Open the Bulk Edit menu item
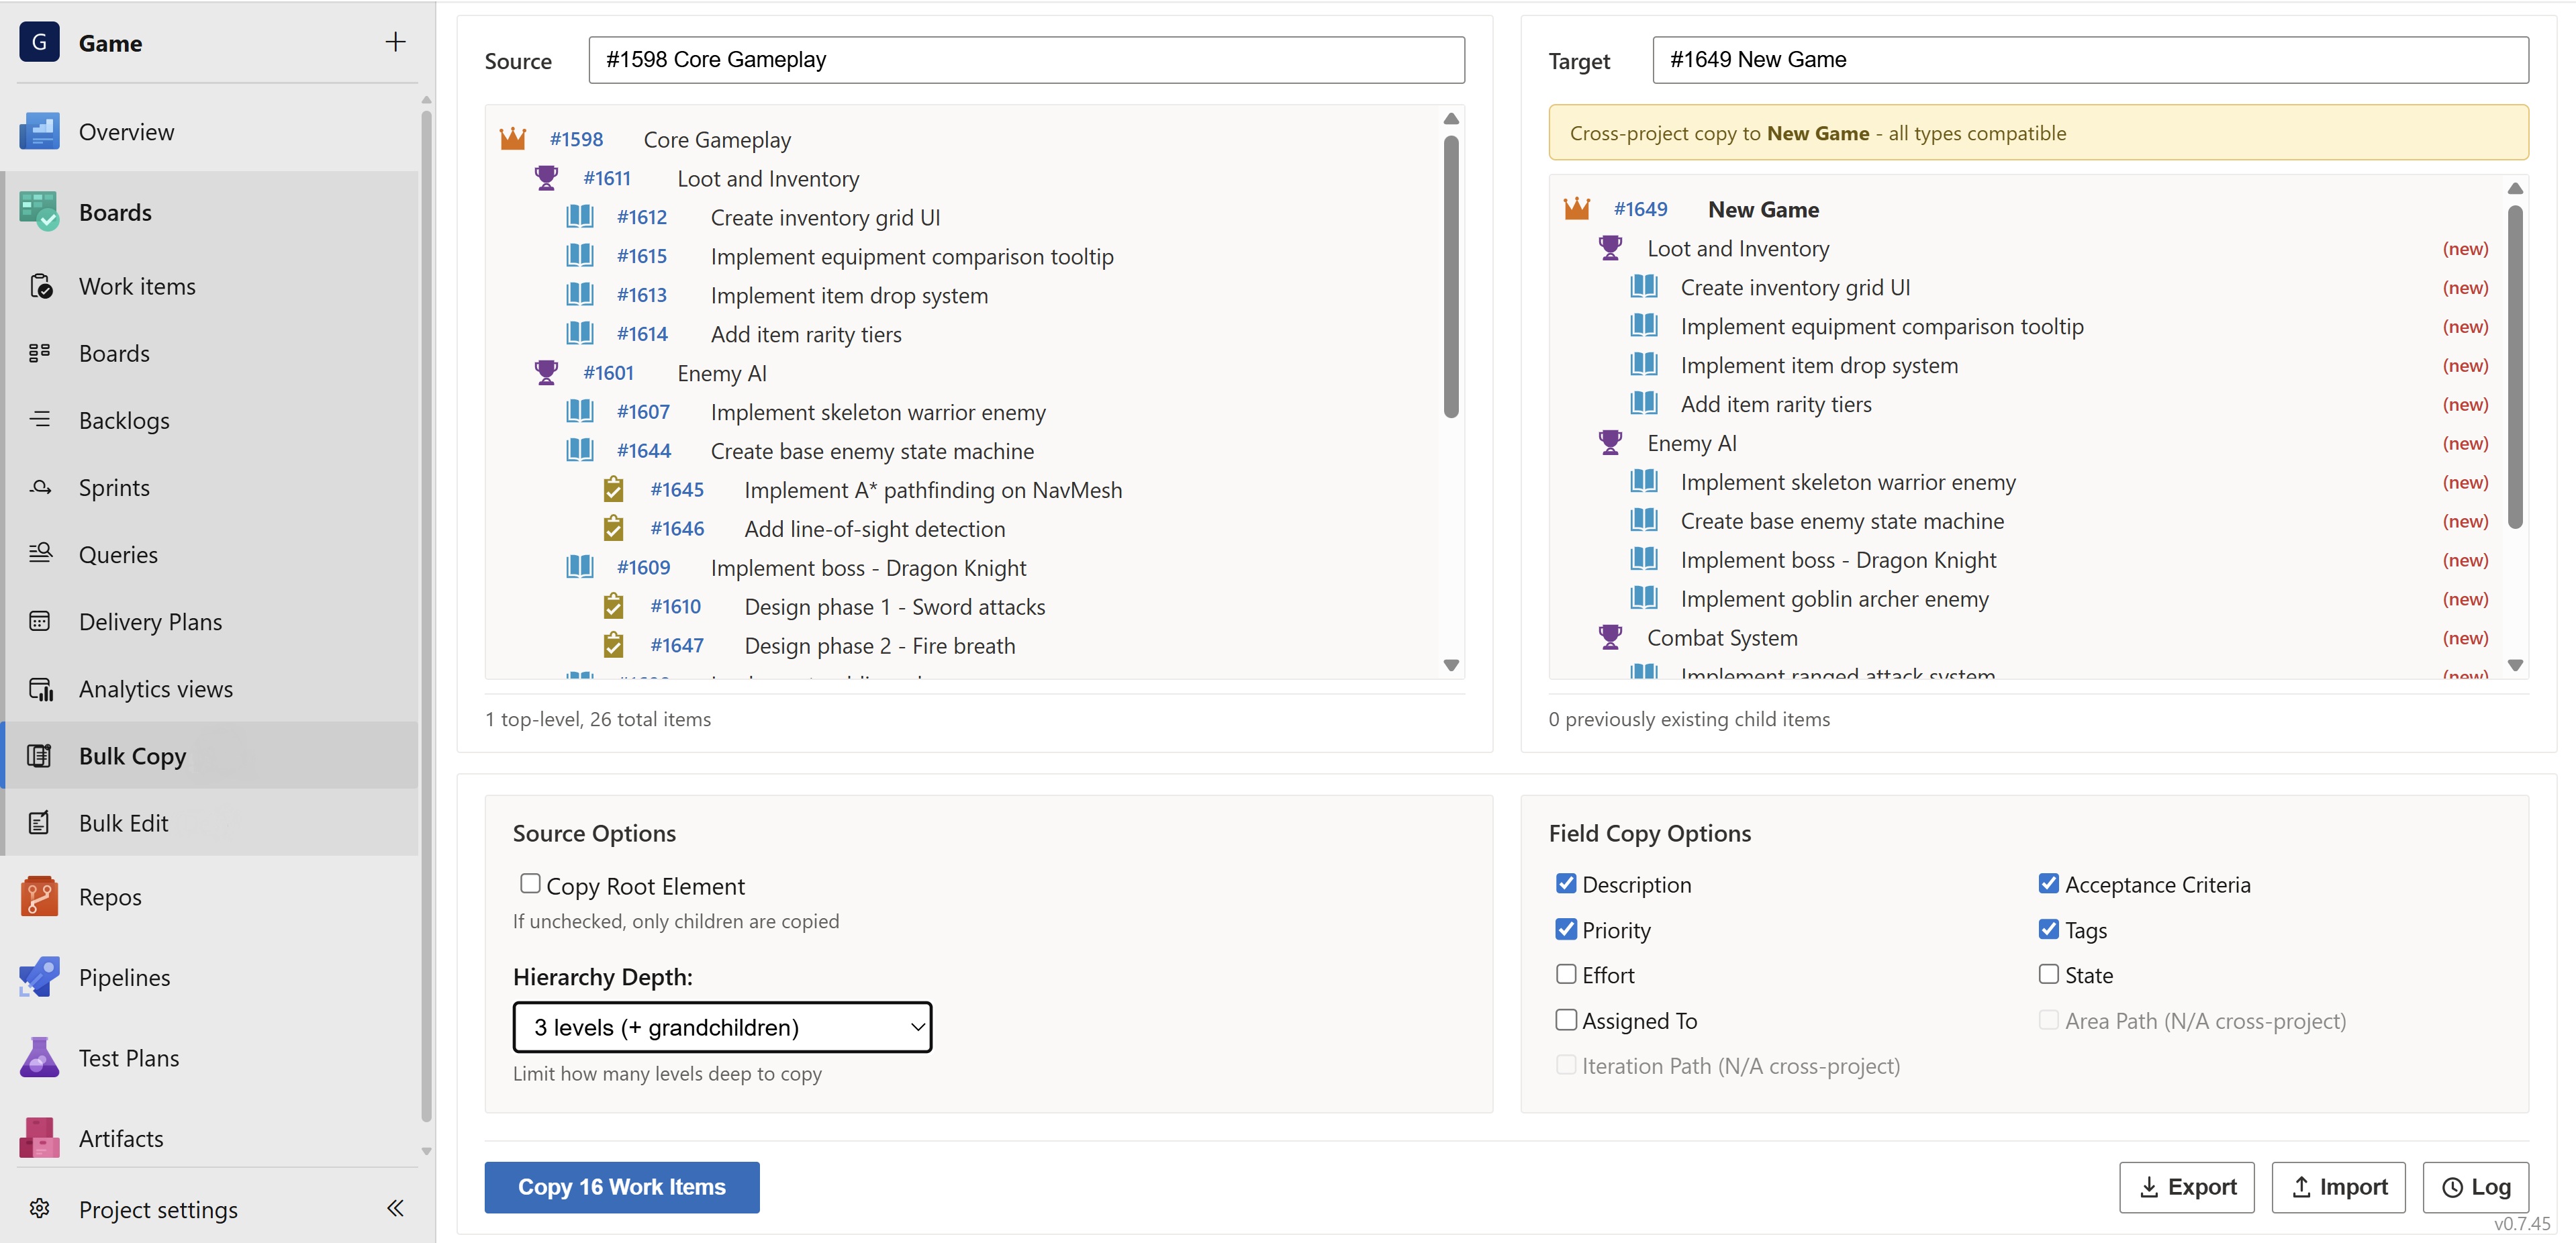The height and width of the screenshot is (1243, 2576). pyautogui.click(x=124, y=823)
